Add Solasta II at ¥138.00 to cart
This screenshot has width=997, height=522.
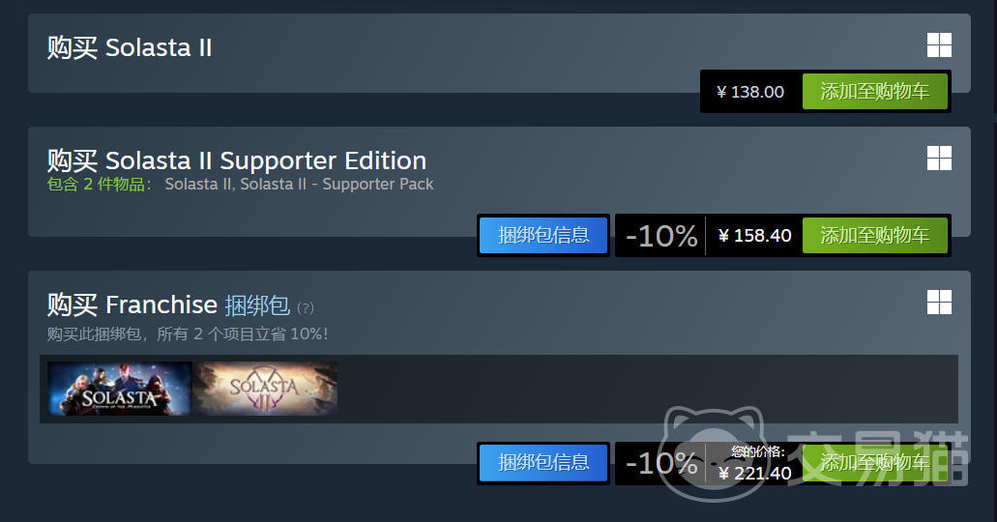875,92
